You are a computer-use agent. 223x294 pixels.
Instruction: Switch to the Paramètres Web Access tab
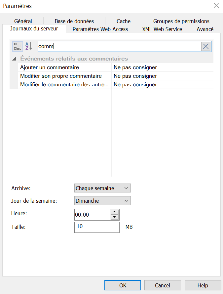[x=100, y=29]
